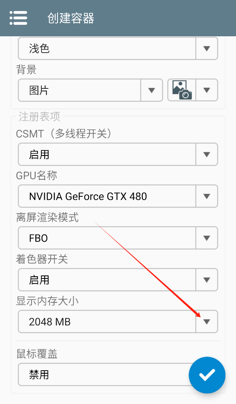Open the hamburger navigation menu
This screenshot has height=404, width=236.
18,18
